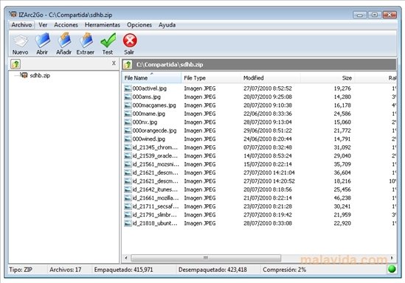
Task: Select sdhb.zip in the folder tree
Action: pyautogui.click(x=40, y=76)
